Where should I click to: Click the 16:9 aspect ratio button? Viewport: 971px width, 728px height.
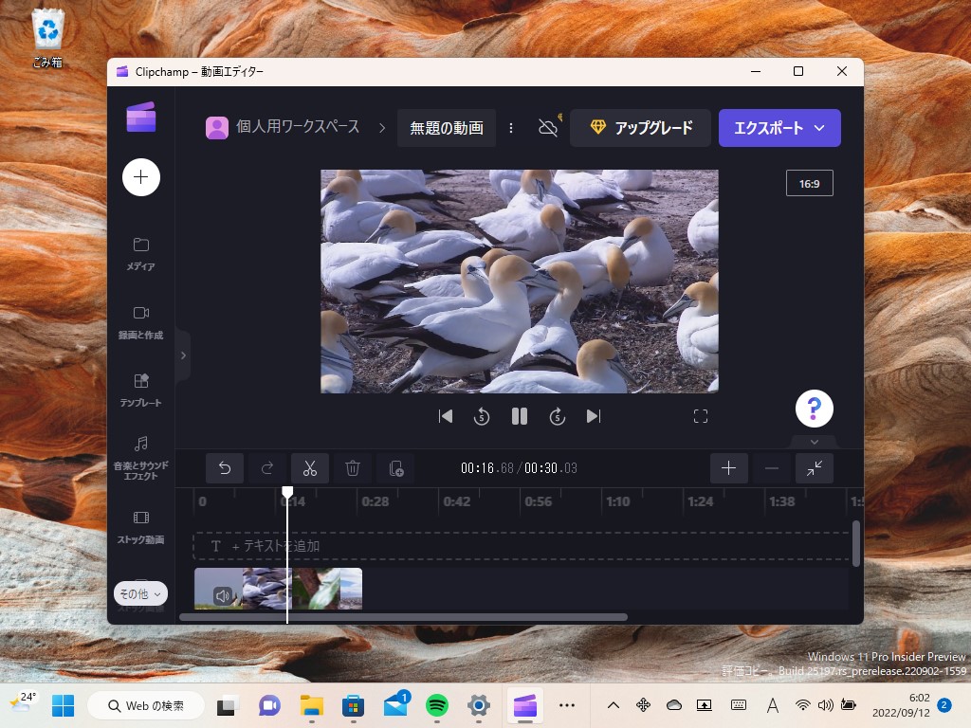click(x=809, y=183)
